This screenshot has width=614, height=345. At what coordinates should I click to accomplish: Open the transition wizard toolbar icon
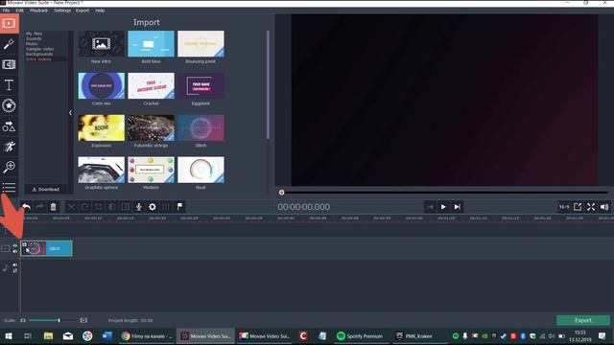126,207
